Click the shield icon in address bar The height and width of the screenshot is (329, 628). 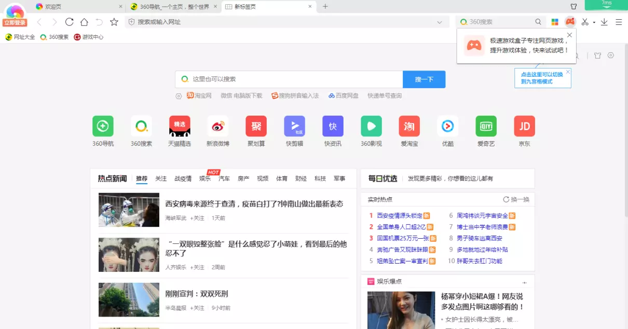point(131,22)
